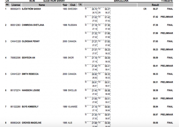179x127 pixels.
Task: Click birth year 1989
Action: [x=65, y=107]
